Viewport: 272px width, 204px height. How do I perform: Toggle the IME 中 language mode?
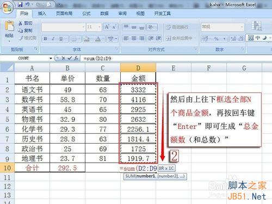coord(257,38)
